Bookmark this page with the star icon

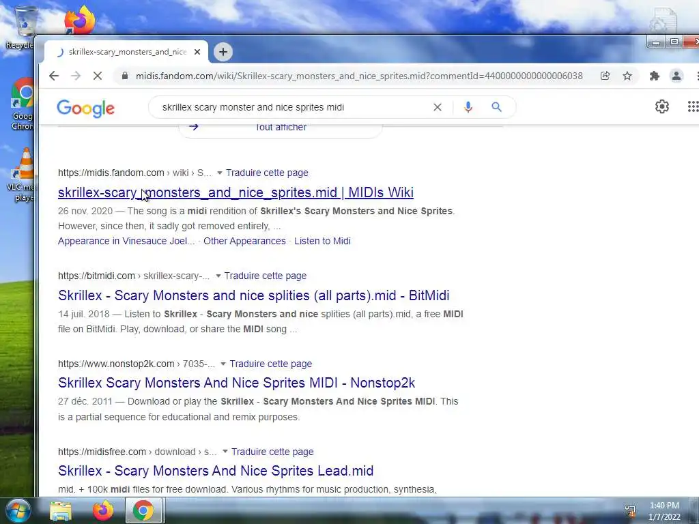coord(627,76)
